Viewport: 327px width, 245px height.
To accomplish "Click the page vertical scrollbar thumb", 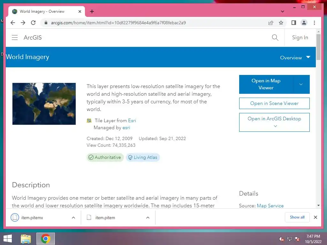I will click(x=318, y=47).
